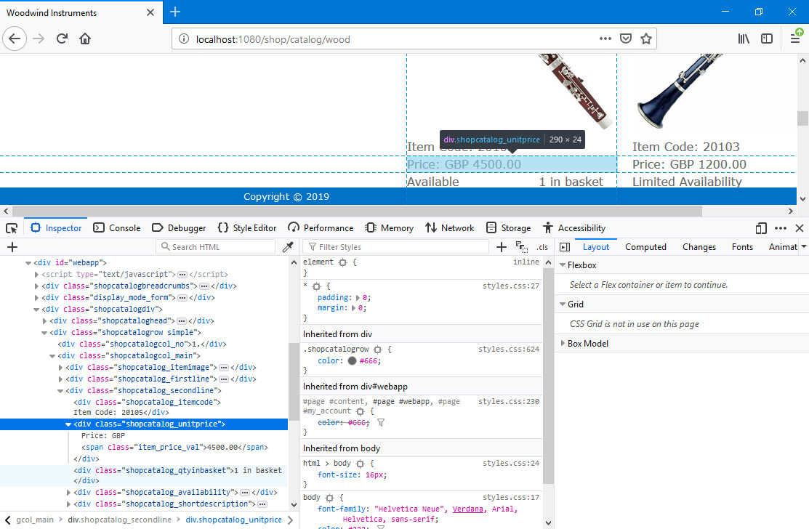Activate the element picker tool
Screen dimensions: 809x529
point(12,228)
